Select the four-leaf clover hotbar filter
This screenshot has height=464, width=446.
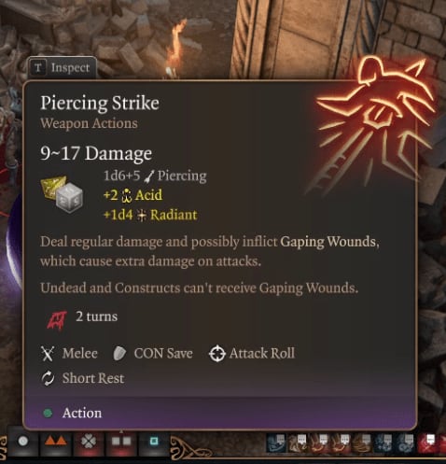(89, 441)
